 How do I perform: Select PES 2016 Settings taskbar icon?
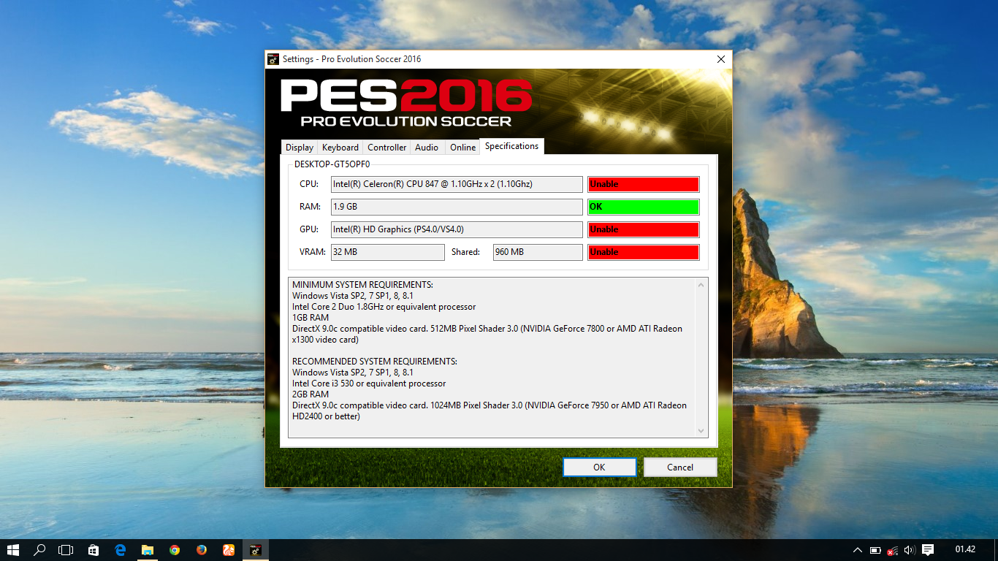[x=256, y=550]
